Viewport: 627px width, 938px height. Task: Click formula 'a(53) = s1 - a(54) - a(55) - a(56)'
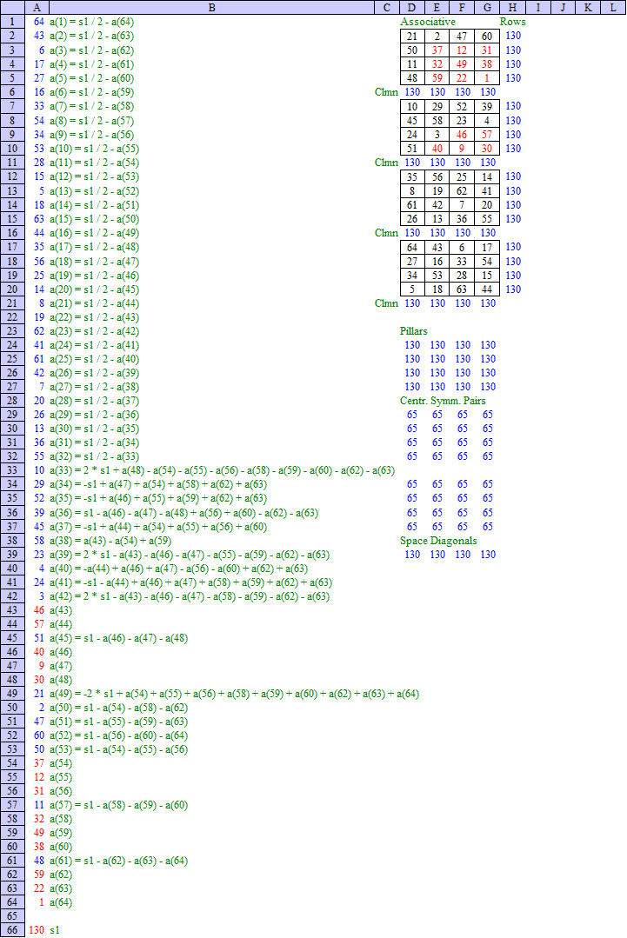(118, 749)
